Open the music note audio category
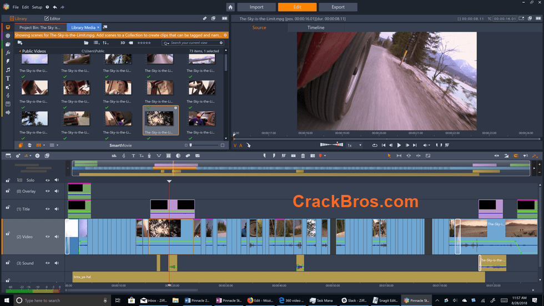 click(8, 70)
